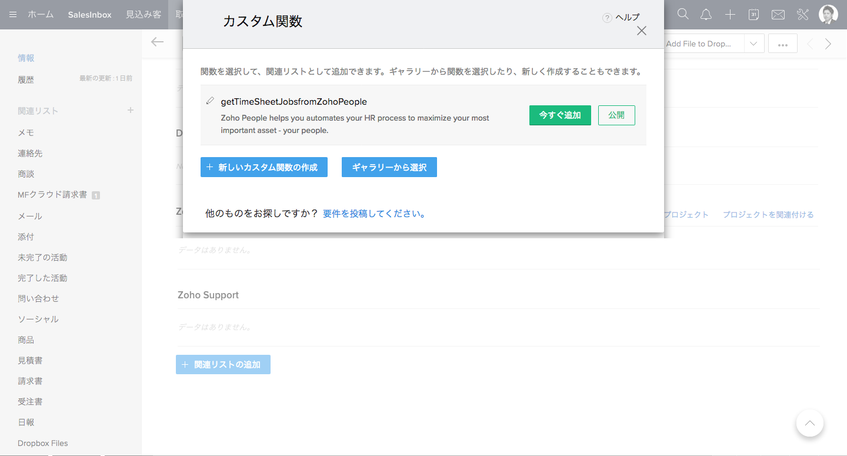This screenshot has height=456, width=847.
Task: Click the help question mark icon
Action: (607, 18)
